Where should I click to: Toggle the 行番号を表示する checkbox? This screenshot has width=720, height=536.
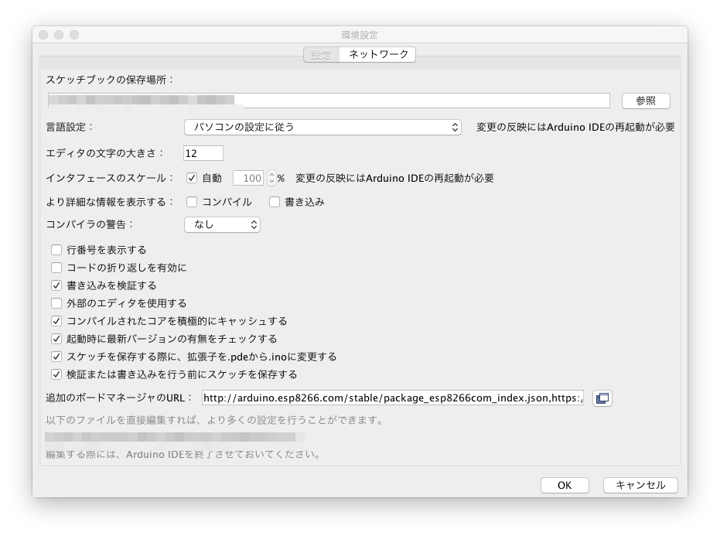56,250
